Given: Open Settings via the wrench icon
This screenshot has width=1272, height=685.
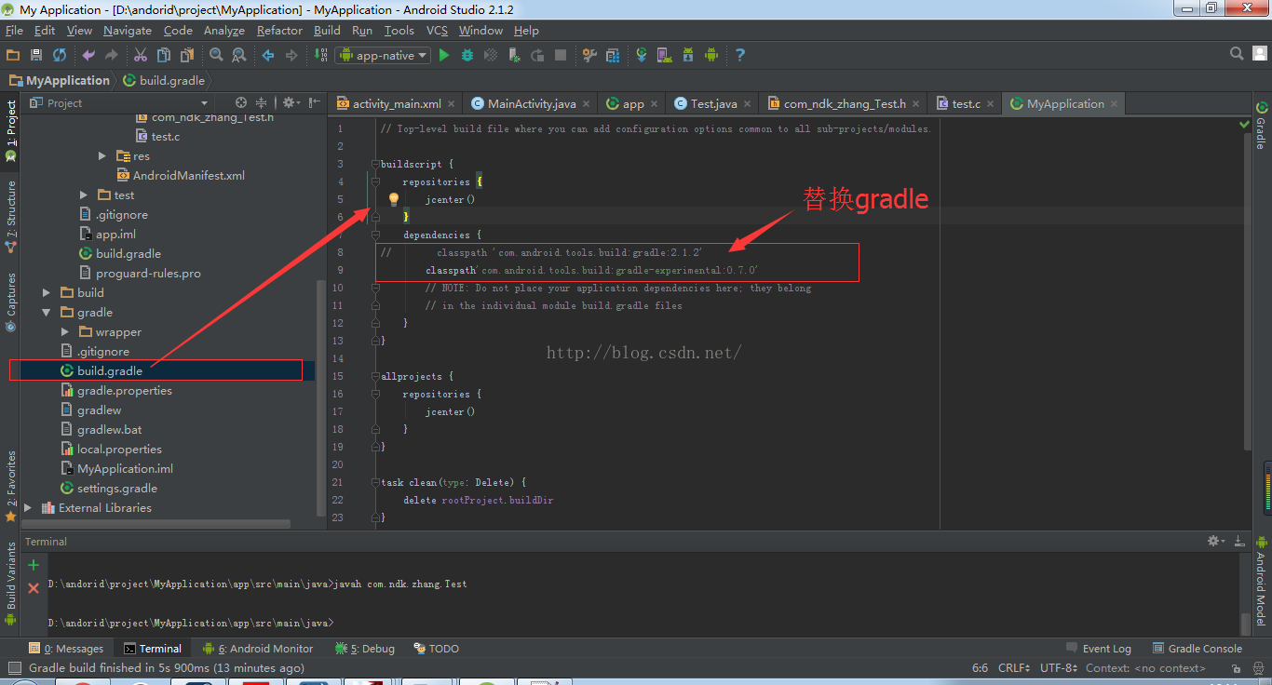Looking at the screenshot, I should point(589,56).
